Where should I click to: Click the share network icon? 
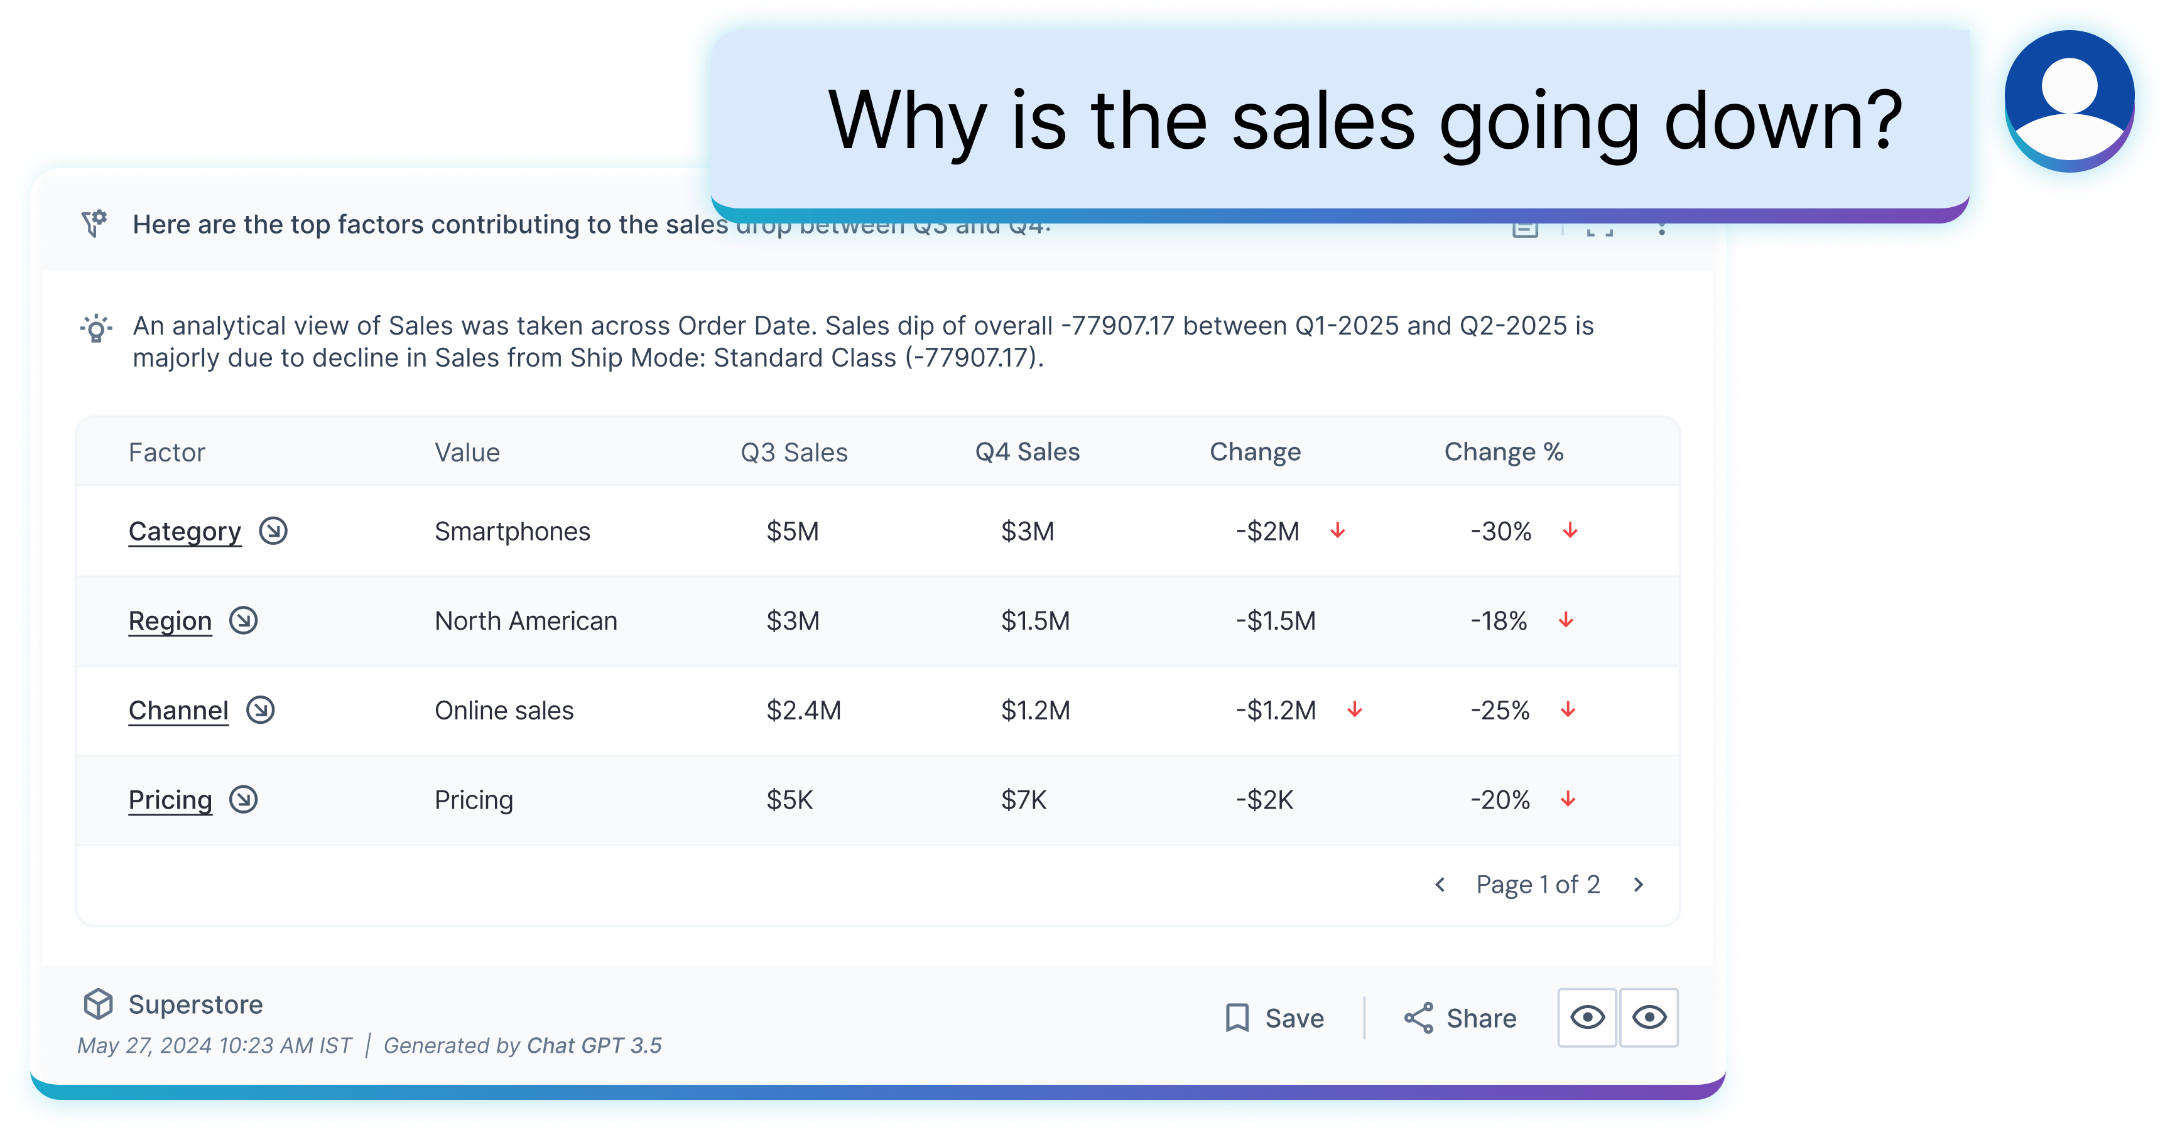(x=1419, y=1018)
